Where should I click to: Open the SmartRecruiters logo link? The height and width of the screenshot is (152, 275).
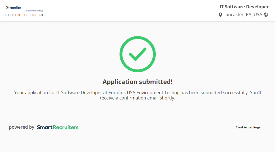pos(58,127)
